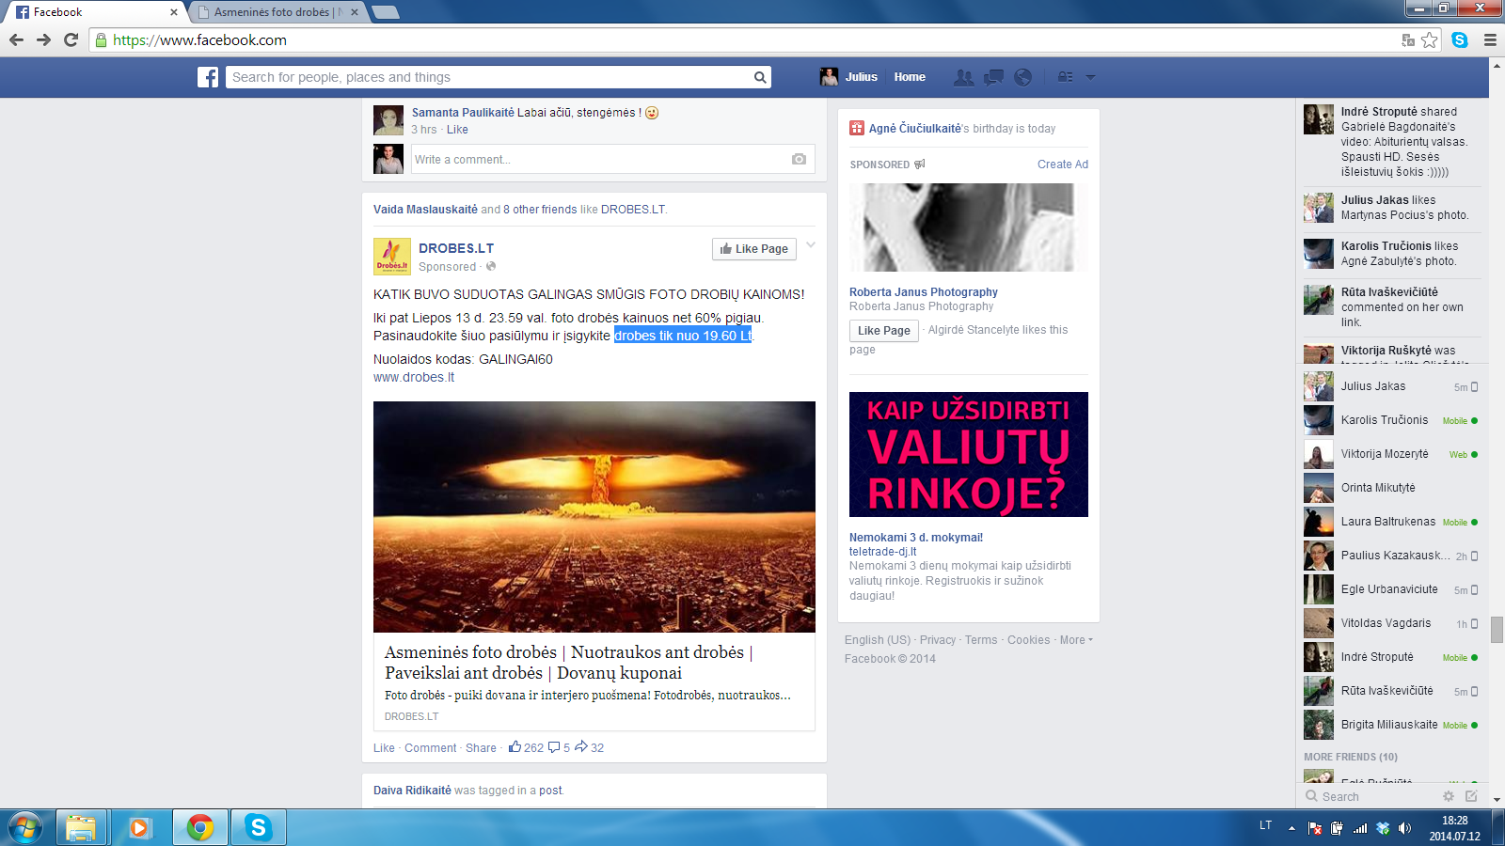Click Like Page button for DROBES.LT
Viewport: 1505px width, 846px height.
point(753,249)
